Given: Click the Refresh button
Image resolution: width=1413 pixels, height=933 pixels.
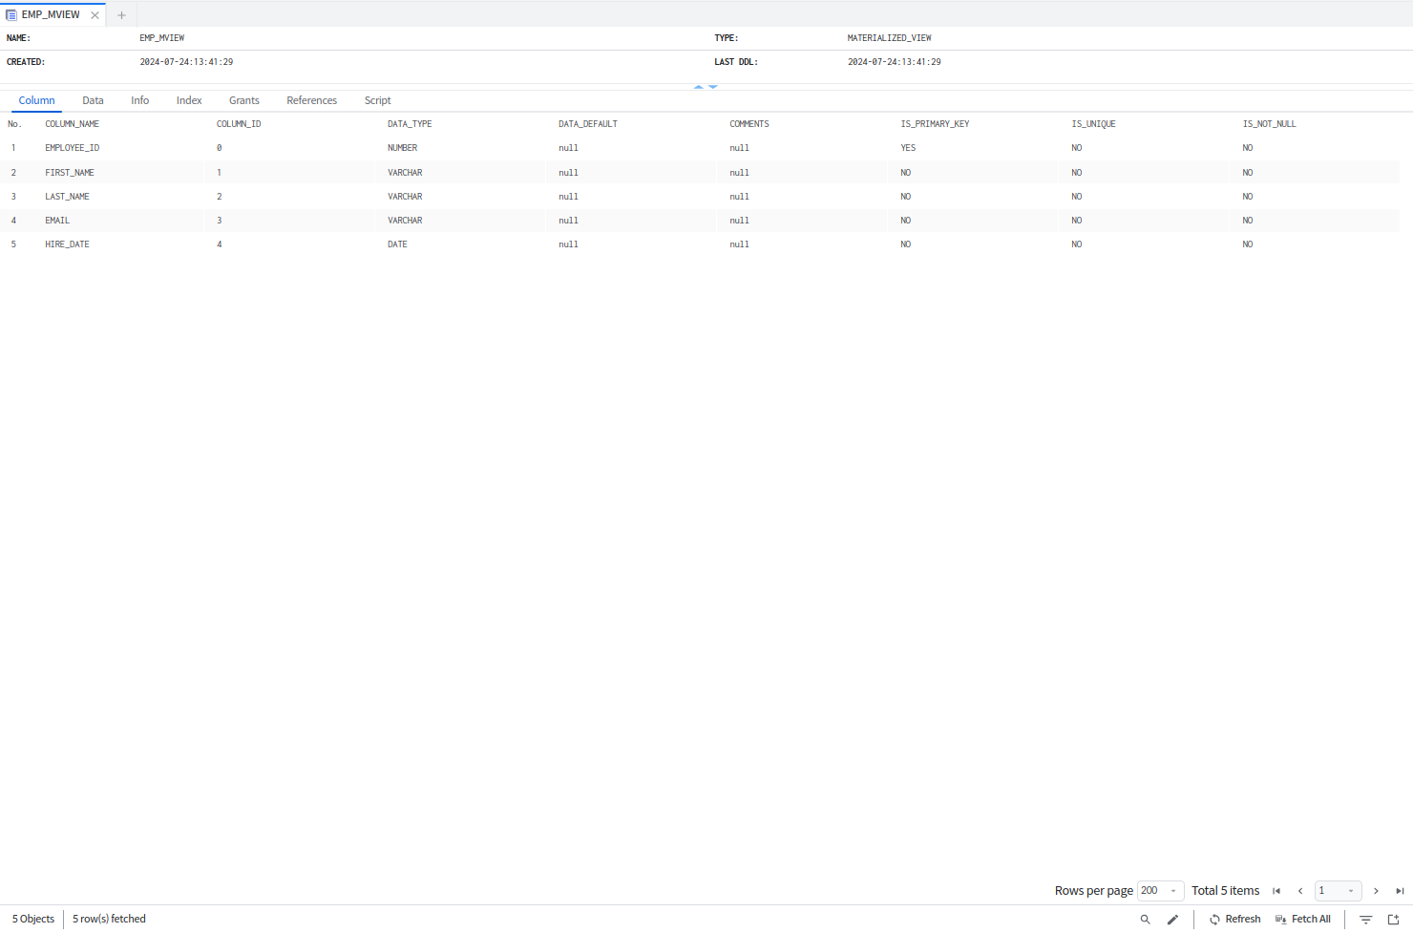Looking at the screenshot, I should pyautogui.click(x=1234, y=920).
